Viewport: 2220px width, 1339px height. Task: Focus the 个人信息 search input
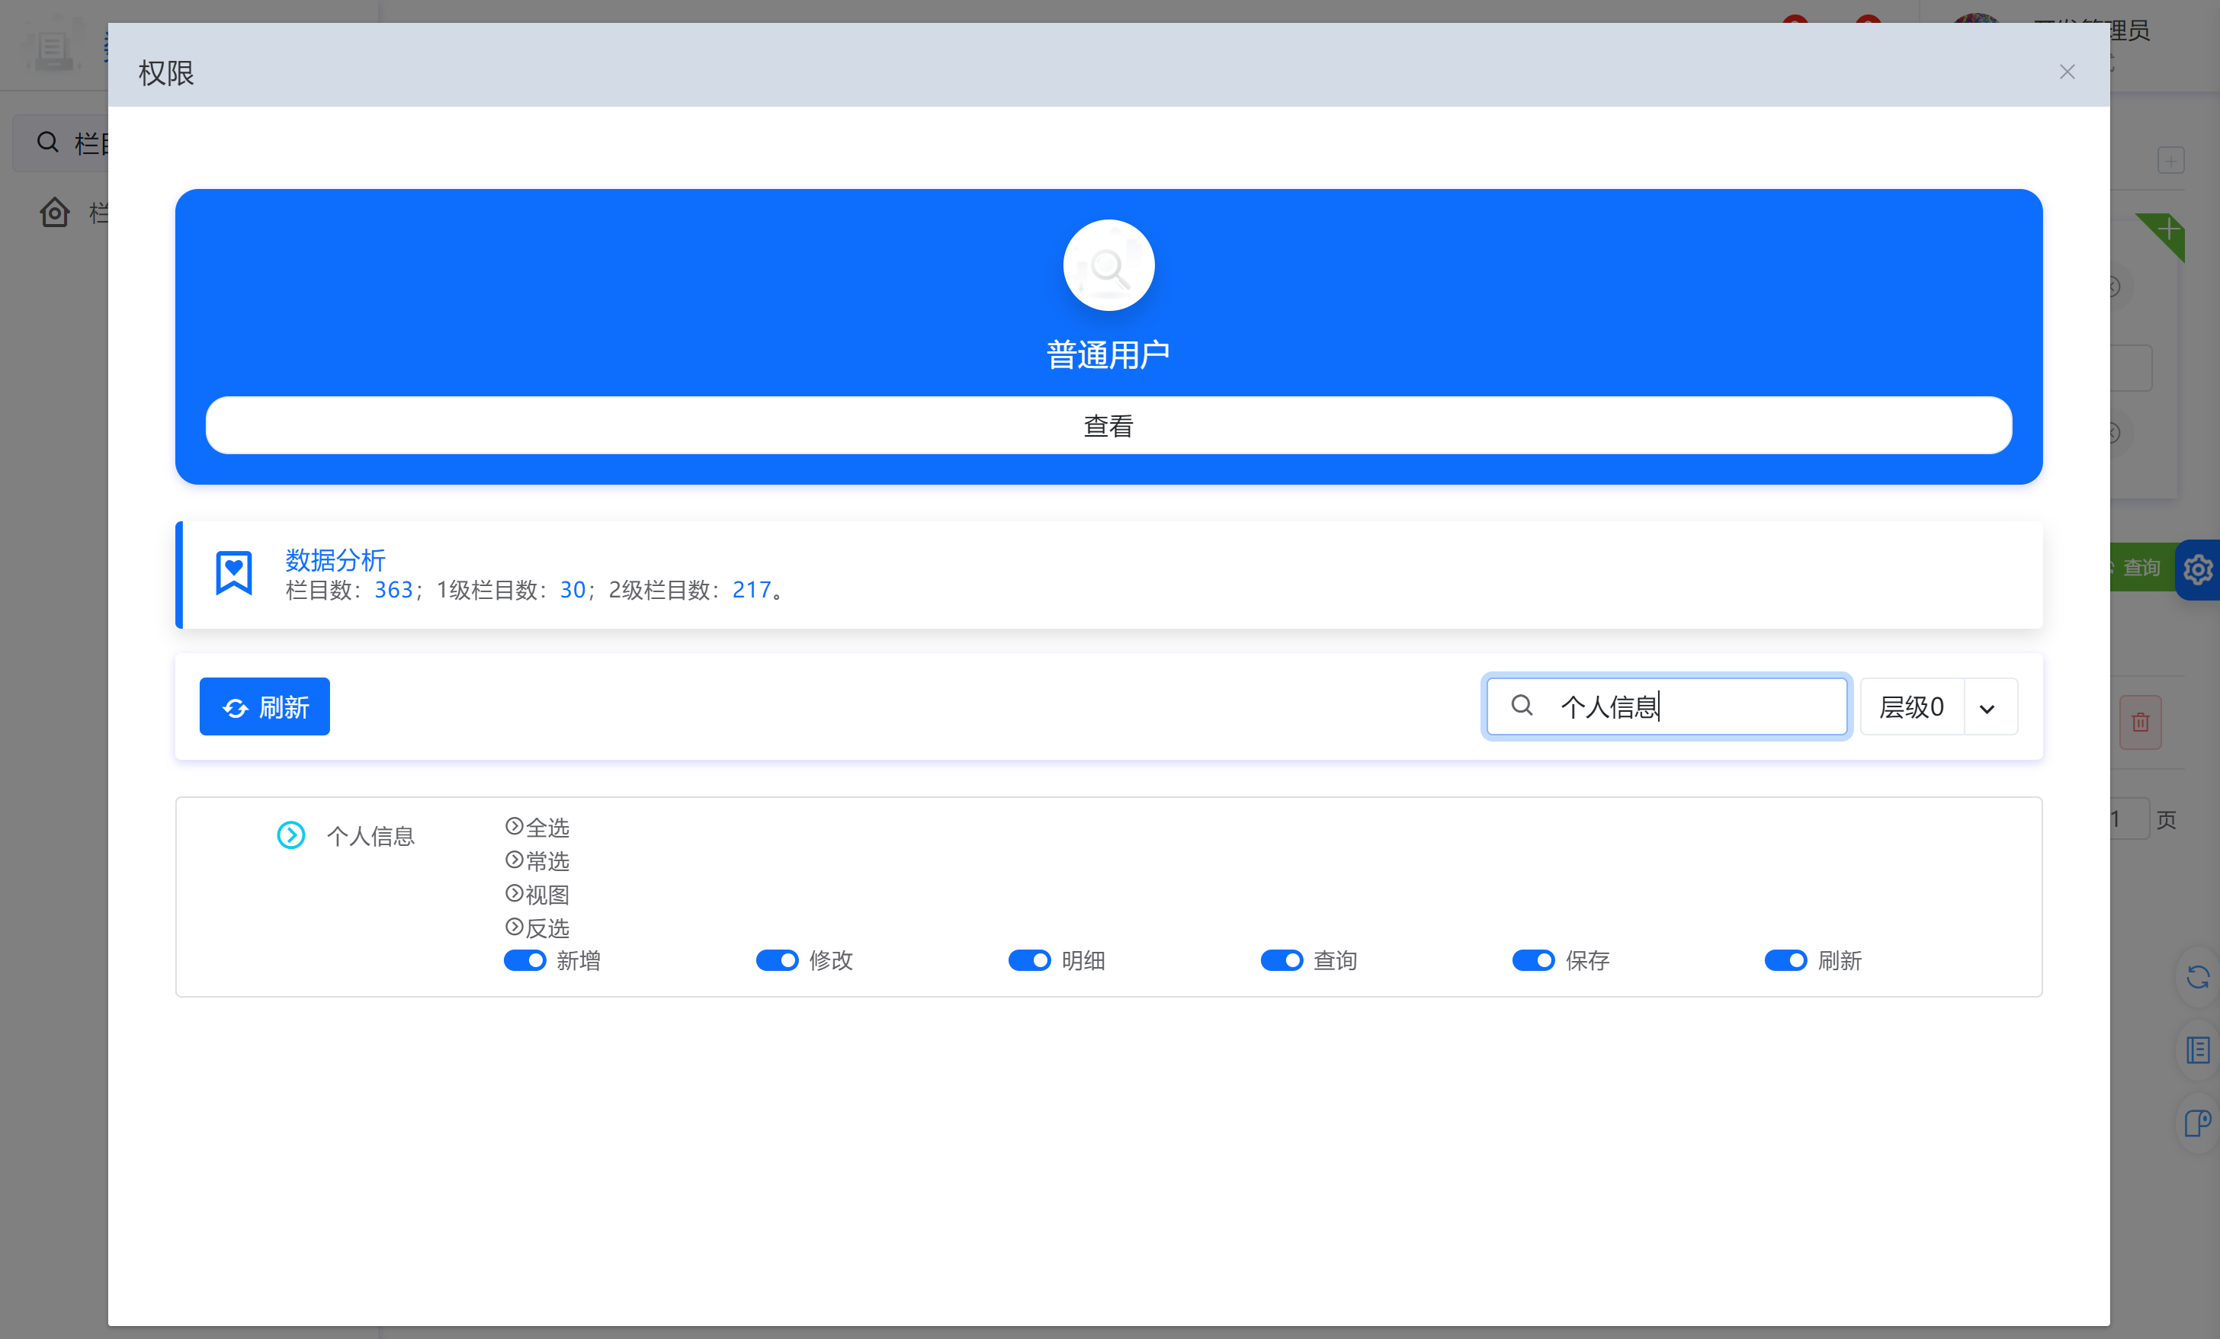tap(1667, 707)
